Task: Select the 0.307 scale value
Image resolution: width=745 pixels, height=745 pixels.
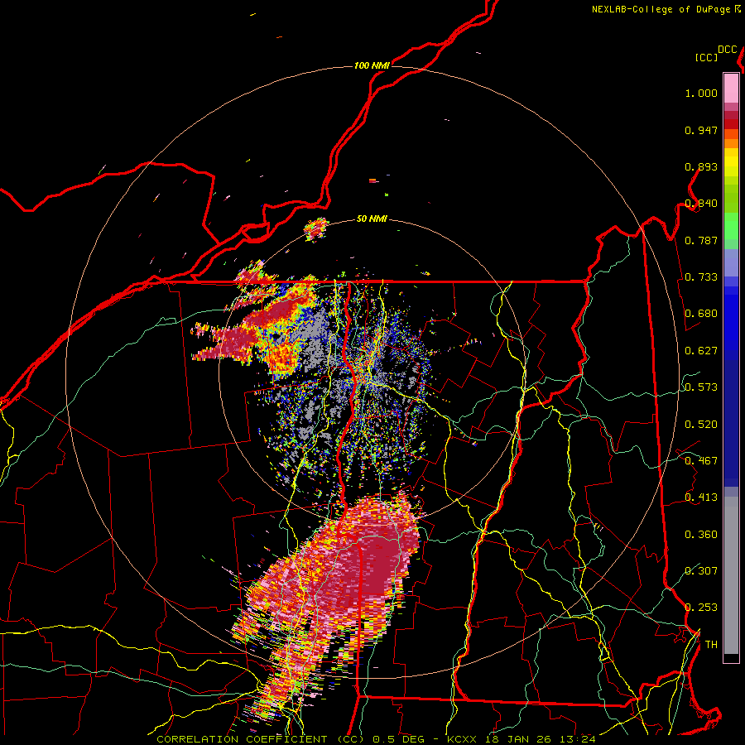Action: coord(701,571)
